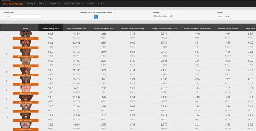
Task: Open Kevin Seraphin name label
Action: pos(26,102)
